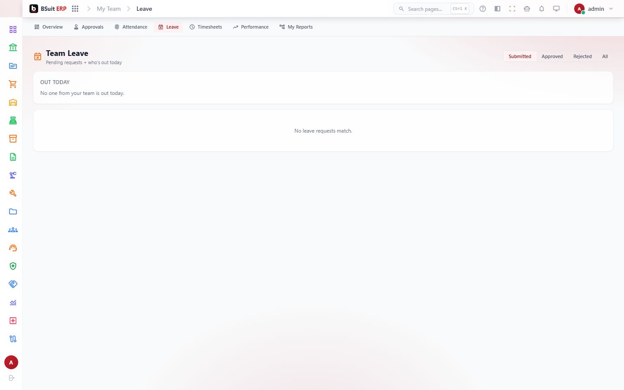The height and width of the screenshot is (390, 624).
Task: Expand the admin user dropdown
Action: point(594,9)
